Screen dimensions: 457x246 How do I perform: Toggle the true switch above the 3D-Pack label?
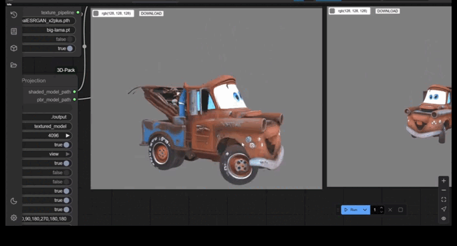[70, 49]
